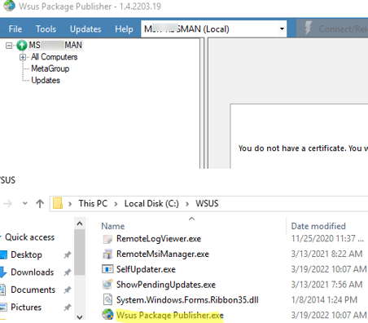Click Local Disk (C:) in the address path
This screenshot has width=368, height=323.
(x=151, y=203)
